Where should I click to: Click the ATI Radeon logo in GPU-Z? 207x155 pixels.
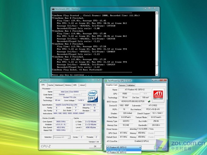[158, 95]
